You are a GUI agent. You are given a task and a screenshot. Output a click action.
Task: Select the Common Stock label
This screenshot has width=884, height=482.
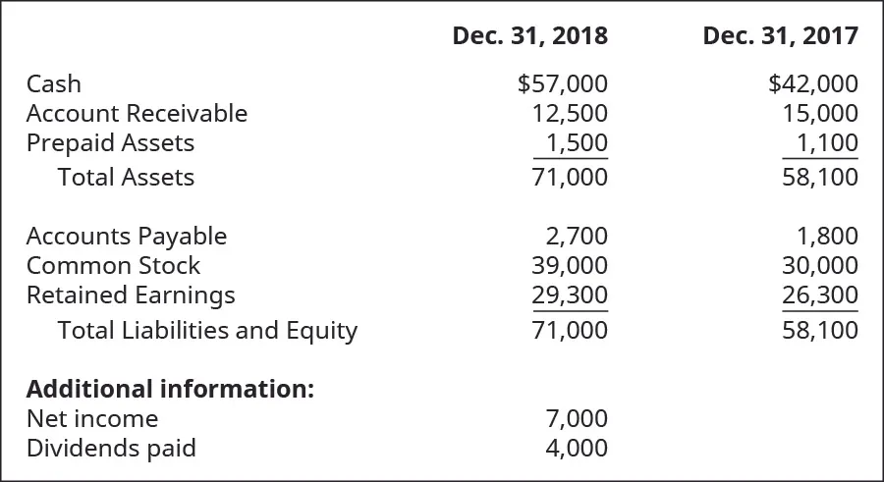point(113,266)
